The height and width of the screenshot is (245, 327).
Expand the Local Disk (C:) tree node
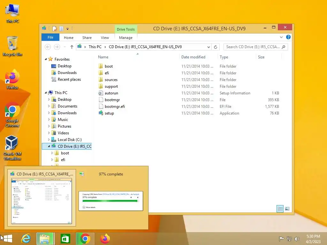click(x=49, y=140)
